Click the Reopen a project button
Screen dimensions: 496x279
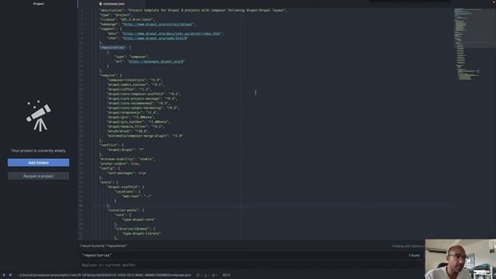[38, 176]
